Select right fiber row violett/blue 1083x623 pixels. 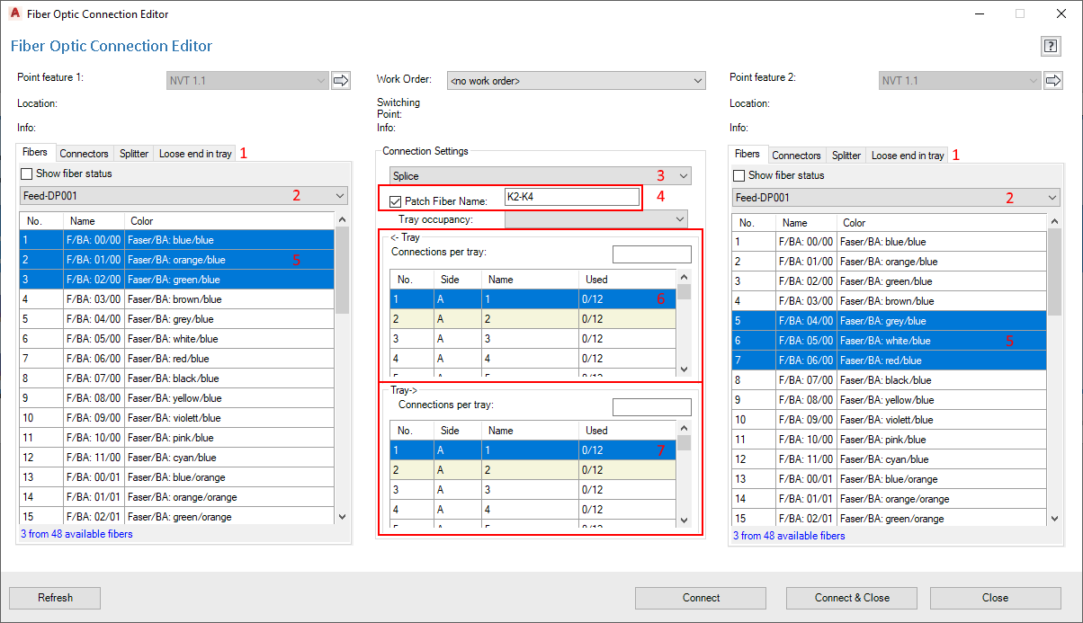[890, 420]
